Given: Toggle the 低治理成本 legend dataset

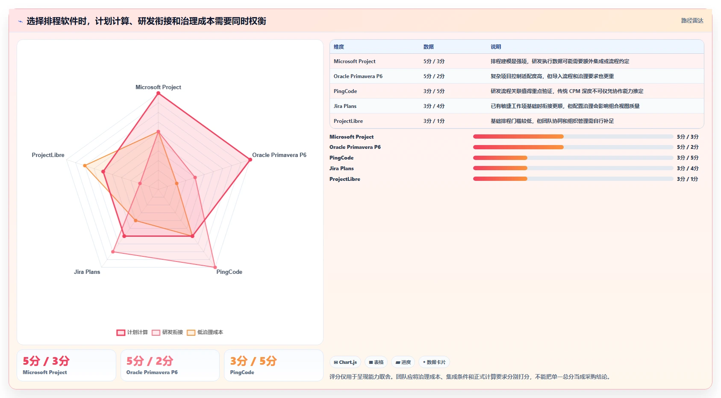Looking at the screenshot, I should click(x=205, y=332).
